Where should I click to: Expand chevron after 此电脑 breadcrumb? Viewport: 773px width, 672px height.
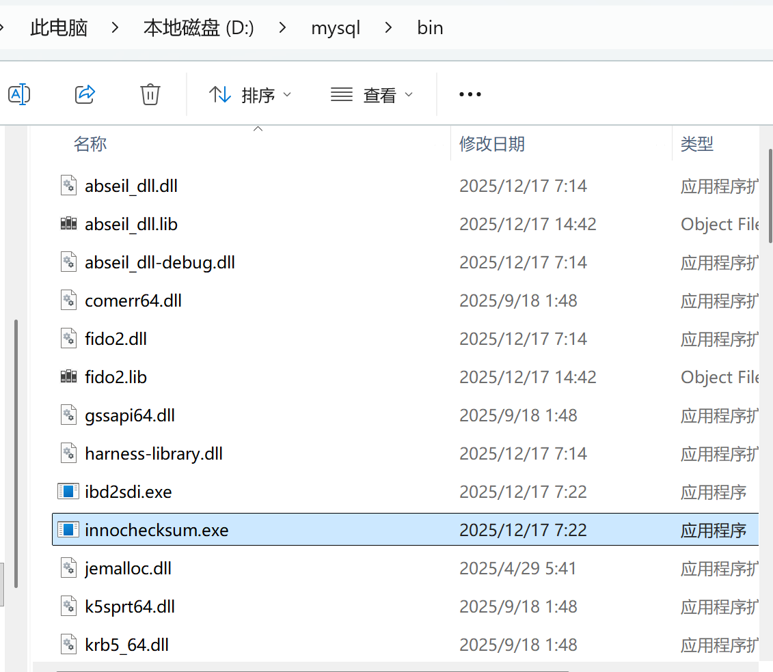point(115,27)
